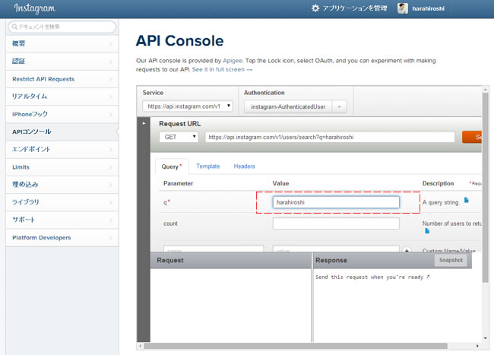Click chevron arrow beside 概要
494x355 pixels.
[x=111, y=44]
